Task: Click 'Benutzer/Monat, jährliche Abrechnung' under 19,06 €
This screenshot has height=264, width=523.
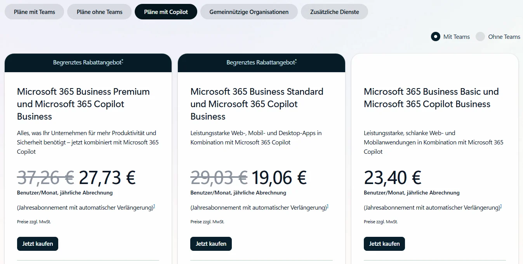Action: click(238, 193)
